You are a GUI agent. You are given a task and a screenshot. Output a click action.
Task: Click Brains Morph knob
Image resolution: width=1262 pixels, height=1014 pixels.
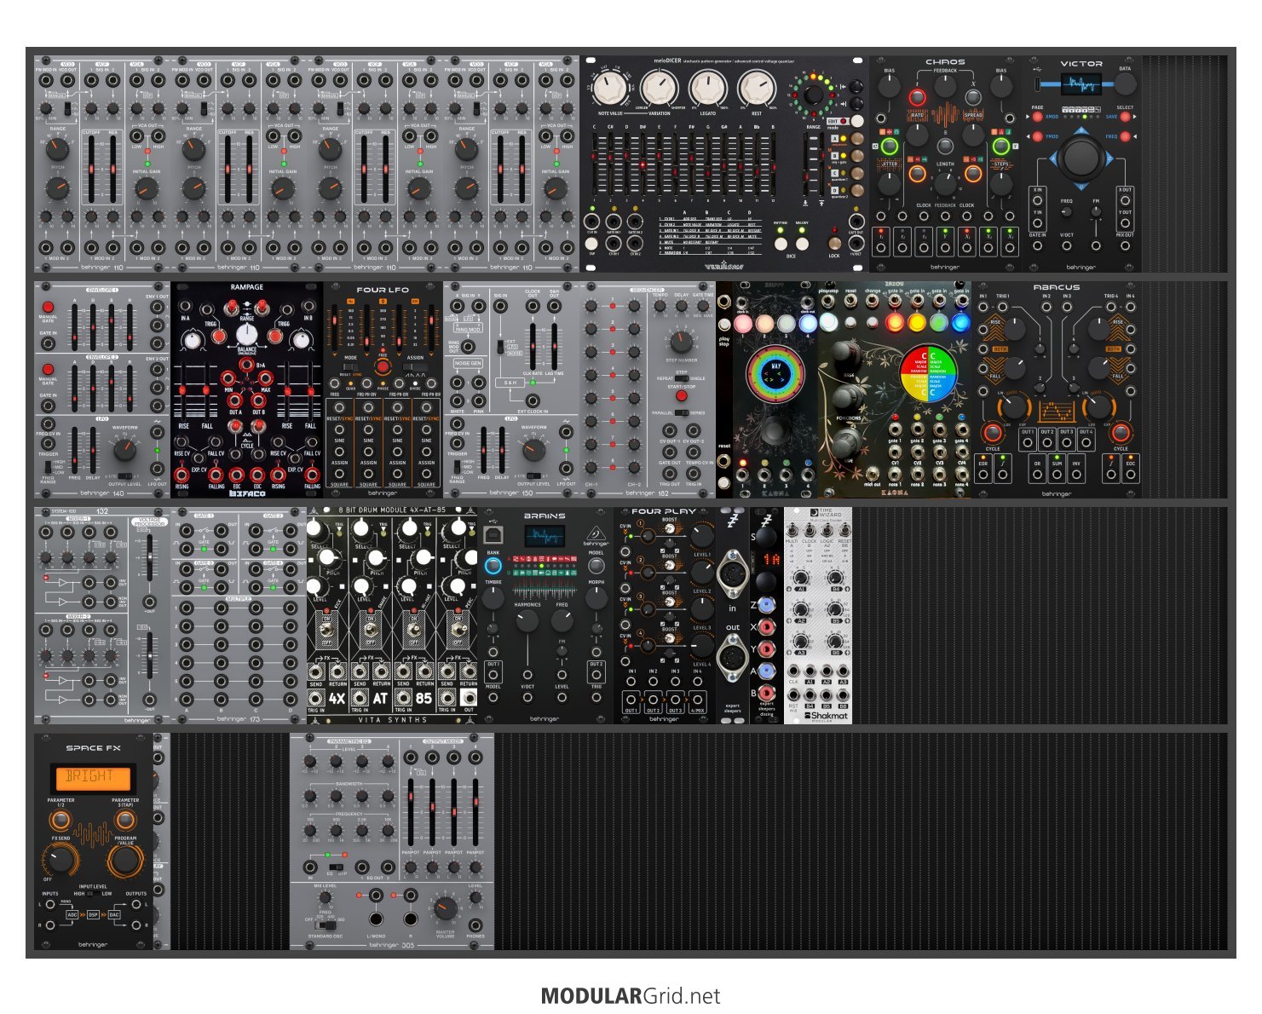click(x=596, y=597)
